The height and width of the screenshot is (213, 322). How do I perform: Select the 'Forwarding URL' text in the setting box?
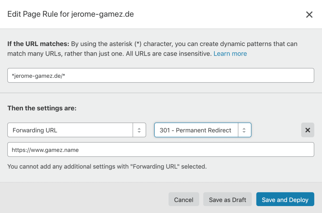35,130
